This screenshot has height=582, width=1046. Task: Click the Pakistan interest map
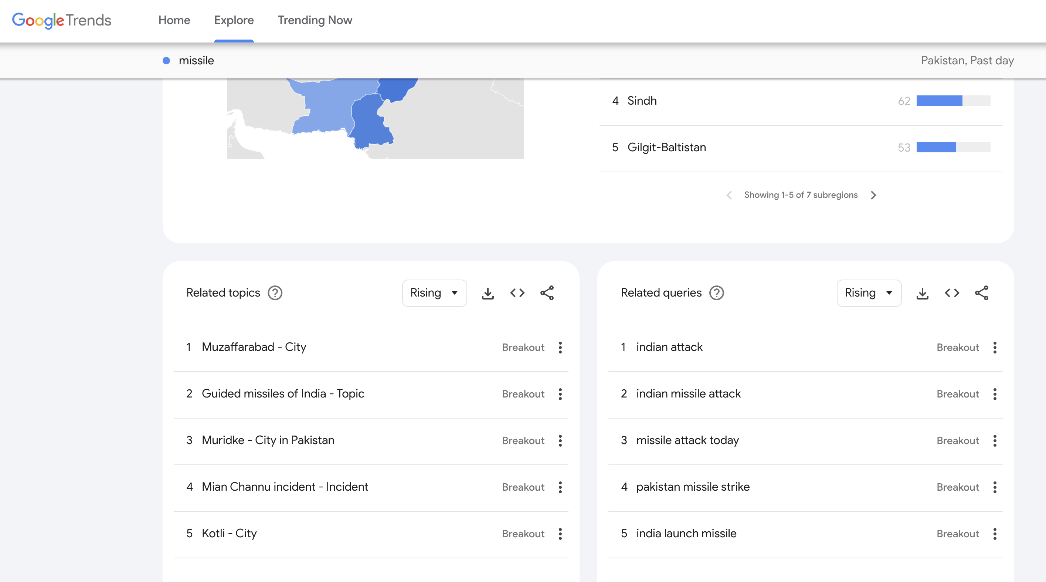(x=375, y=119)
